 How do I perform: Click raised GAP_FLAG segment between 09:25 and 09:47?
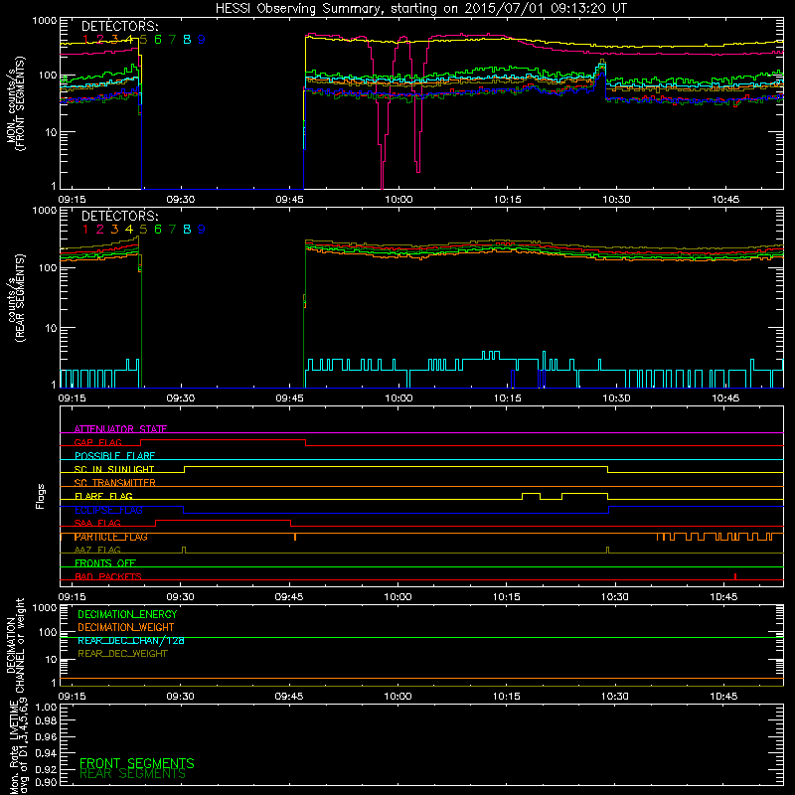click(223, 440)
